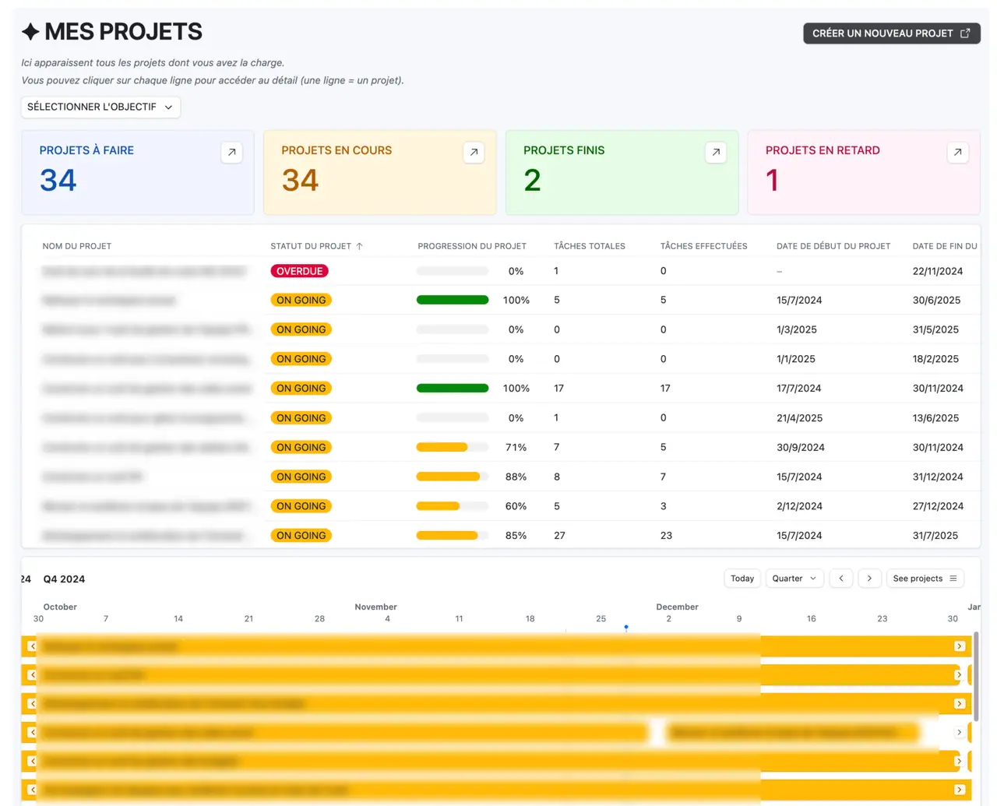The height and width of the screenshot is (806, 997).
Task: Click ON GOING badge in row ending 31/5/2025
Action: (301, 329)
